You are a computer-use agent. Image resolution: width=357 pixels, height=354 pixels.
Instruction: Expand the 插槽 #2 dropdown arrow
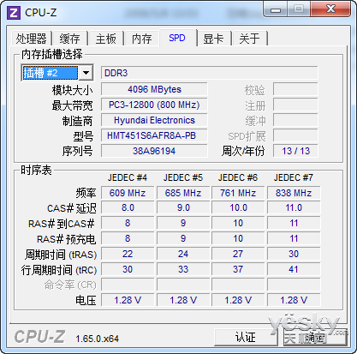click(x=86, y=73)
